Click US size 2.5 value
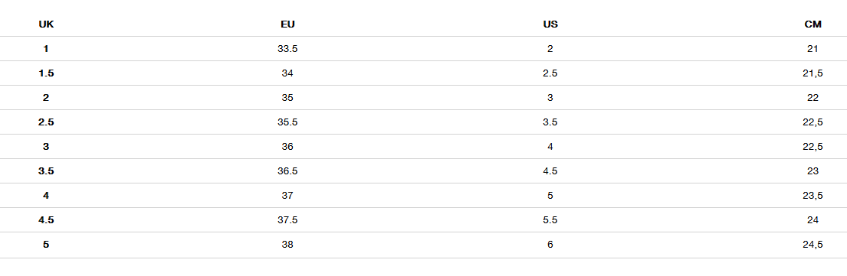The width and height of the screenshot is (847, 276). (550, 73)
